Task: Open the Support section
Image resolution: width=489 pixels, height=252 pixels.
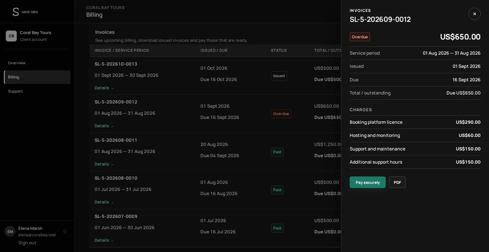Action: tap(37, 91)
